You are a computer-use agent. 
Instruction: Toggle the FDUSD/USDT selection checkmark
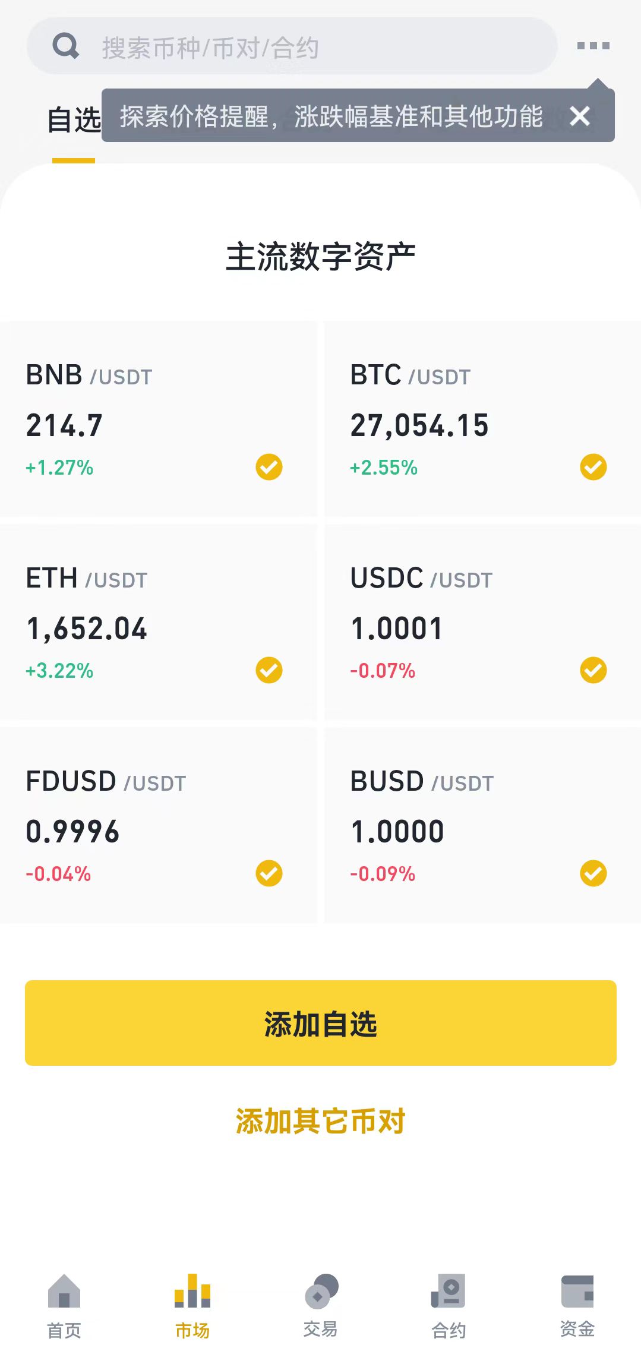[x=269, y=873]
